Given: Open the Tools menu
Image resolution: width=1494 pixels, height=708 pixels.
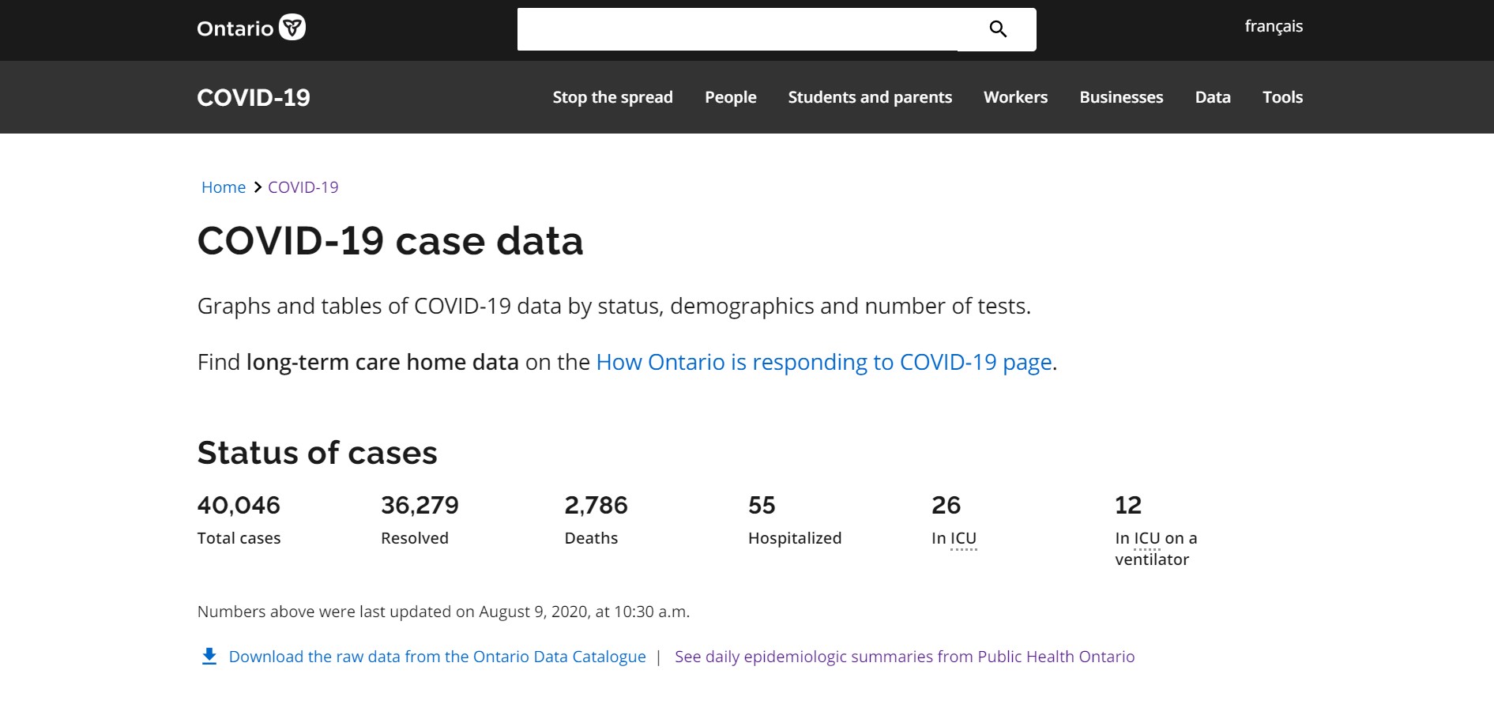Looking at the screenshot, I should [1282, 97].
